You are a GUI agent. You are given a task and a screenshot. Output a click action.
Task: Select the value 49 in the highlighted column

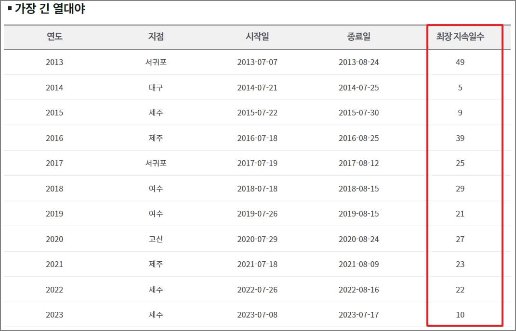click(x=460, y=62)
